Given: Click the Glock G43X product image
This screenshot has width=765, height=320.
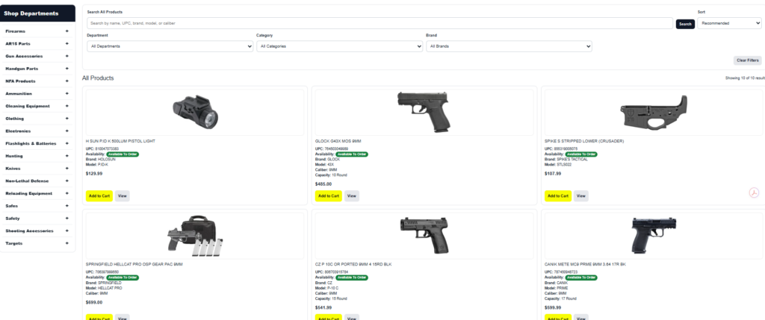Looking at the screenshot, I should (424, 112).
